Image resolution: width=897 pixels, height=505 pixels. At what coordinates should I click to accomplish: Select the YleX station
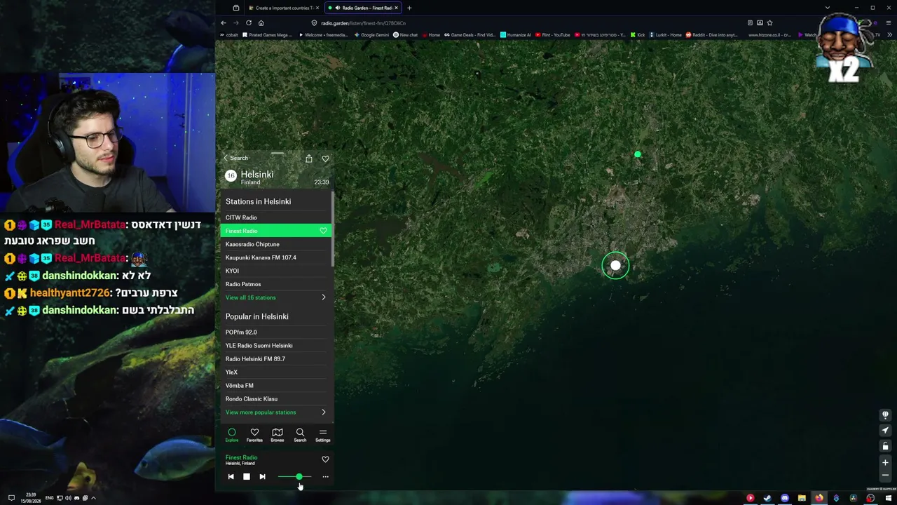(x=276, y=372)
